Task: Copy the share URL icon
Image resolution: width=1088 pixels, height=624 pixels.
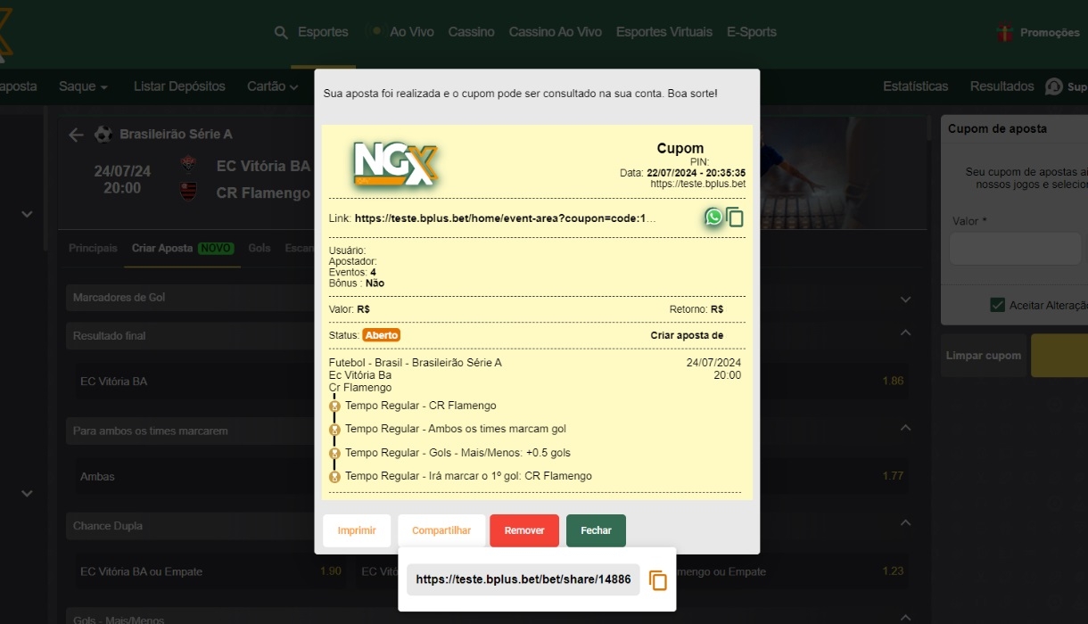Action: pos(657,580)
